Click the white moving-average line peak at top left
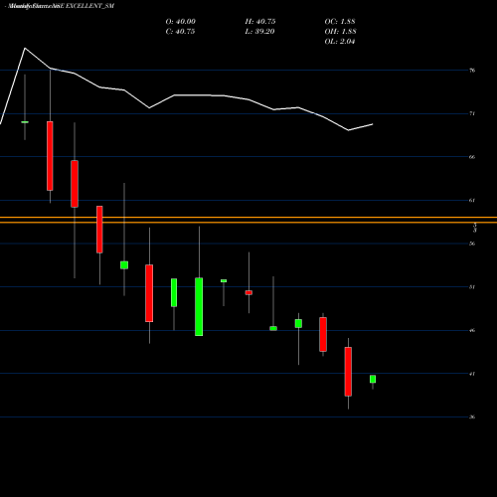 coord(25,49)
